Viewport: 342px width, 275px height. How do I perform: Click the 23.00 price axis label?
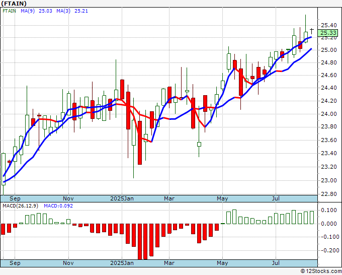click(329, 180)
